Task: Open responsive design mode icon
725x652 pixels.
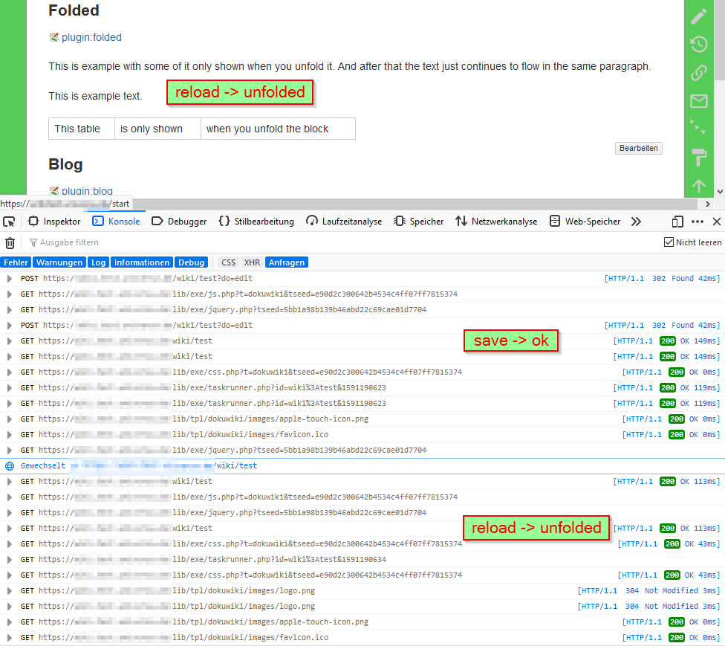Action: (677, 221)
